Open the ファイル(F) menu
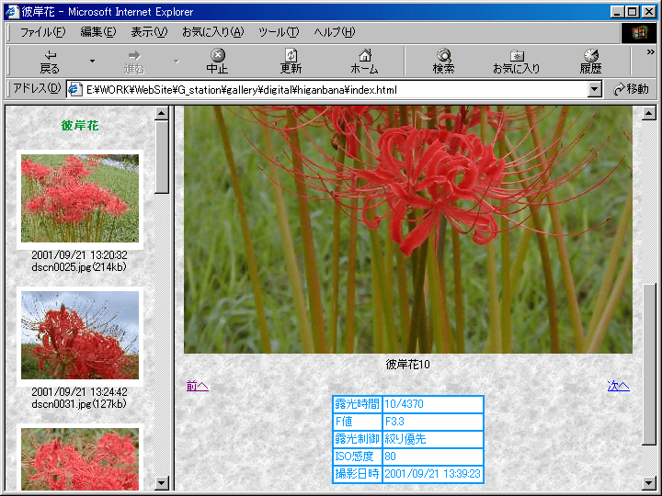The width and height of the screenshot is (662, 496). point(42,32)
